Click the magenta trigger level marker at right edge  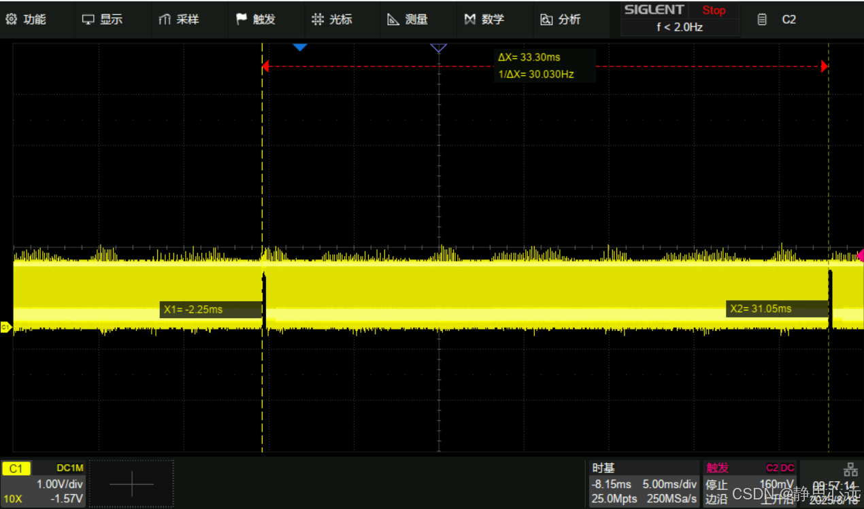coord(860,255)
